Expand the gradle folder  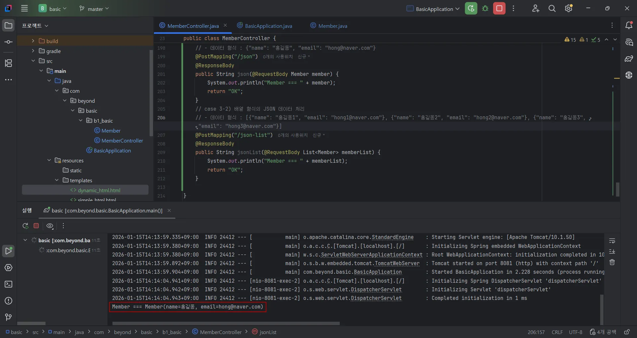[x=33, y=51]
